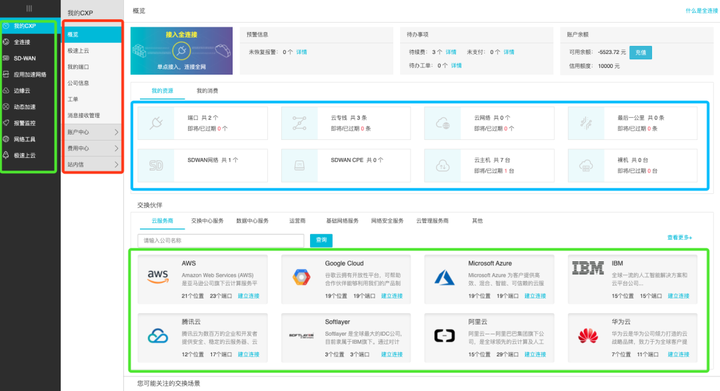This screenshot has width=720, height=391.
Task: Click the 我的CXP sidebar icon
Action: (x=6, y=26)
